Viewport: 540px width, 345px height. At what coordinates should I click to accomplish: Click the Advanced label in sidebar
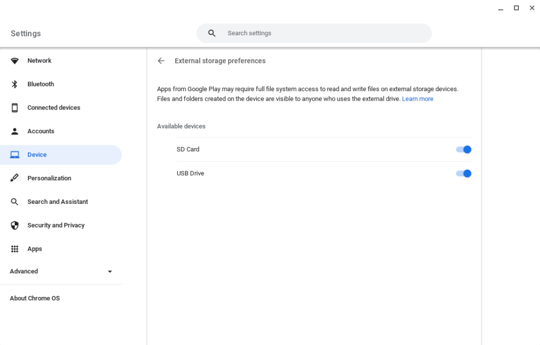pyautogui.click(x=24, y=271)
